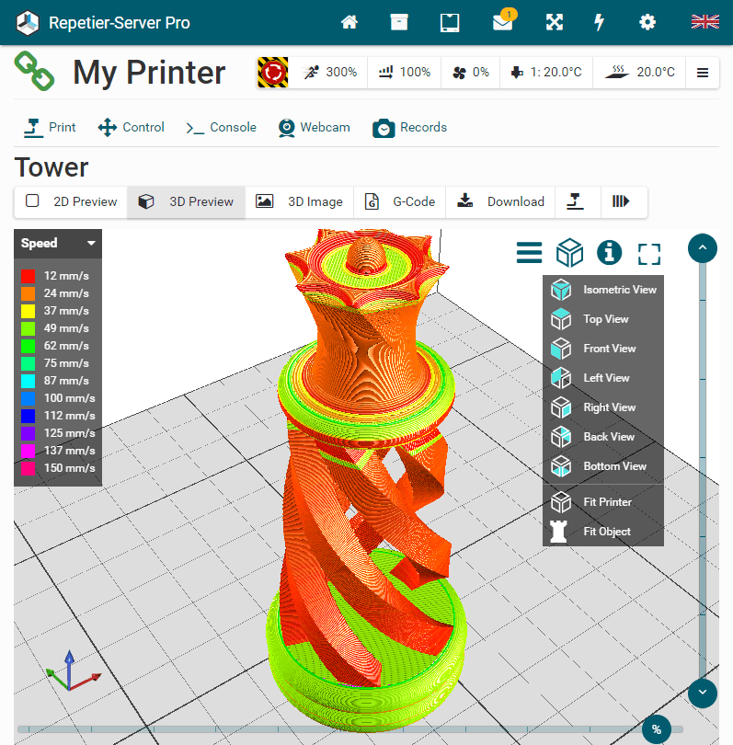The width and height of the screenshot is (733, 745).
Task: Click the info circle icon in viewer
Action: 609,252
